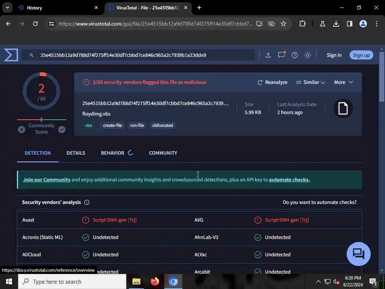385x289 pixels.
Task: Open the browser downloads icon
Action: pyautogui.click(x=336, y=24)
